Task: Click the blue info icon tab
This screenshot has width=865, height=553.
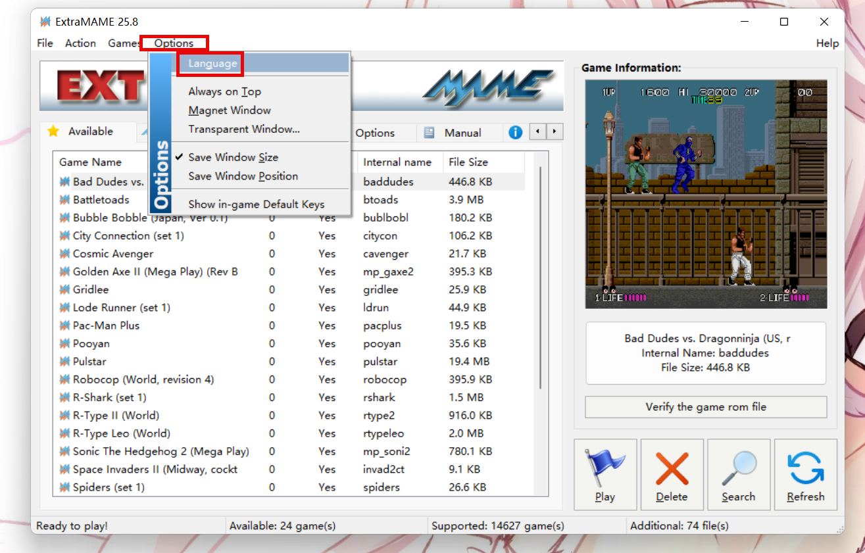Action: (515, 132)
